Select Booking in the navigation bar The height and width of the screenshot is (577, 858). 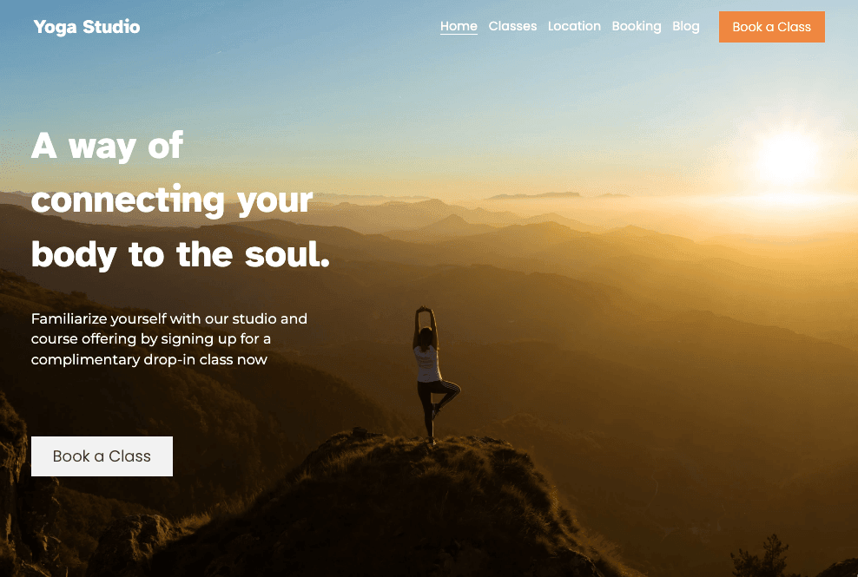(636, 26)
